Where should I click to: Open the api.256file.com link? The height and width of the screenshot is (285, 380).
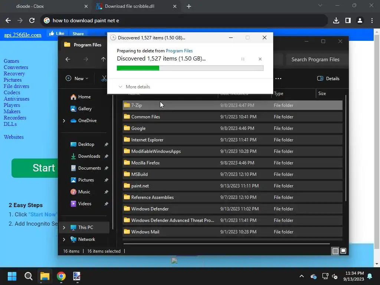(x=23, y=35)
